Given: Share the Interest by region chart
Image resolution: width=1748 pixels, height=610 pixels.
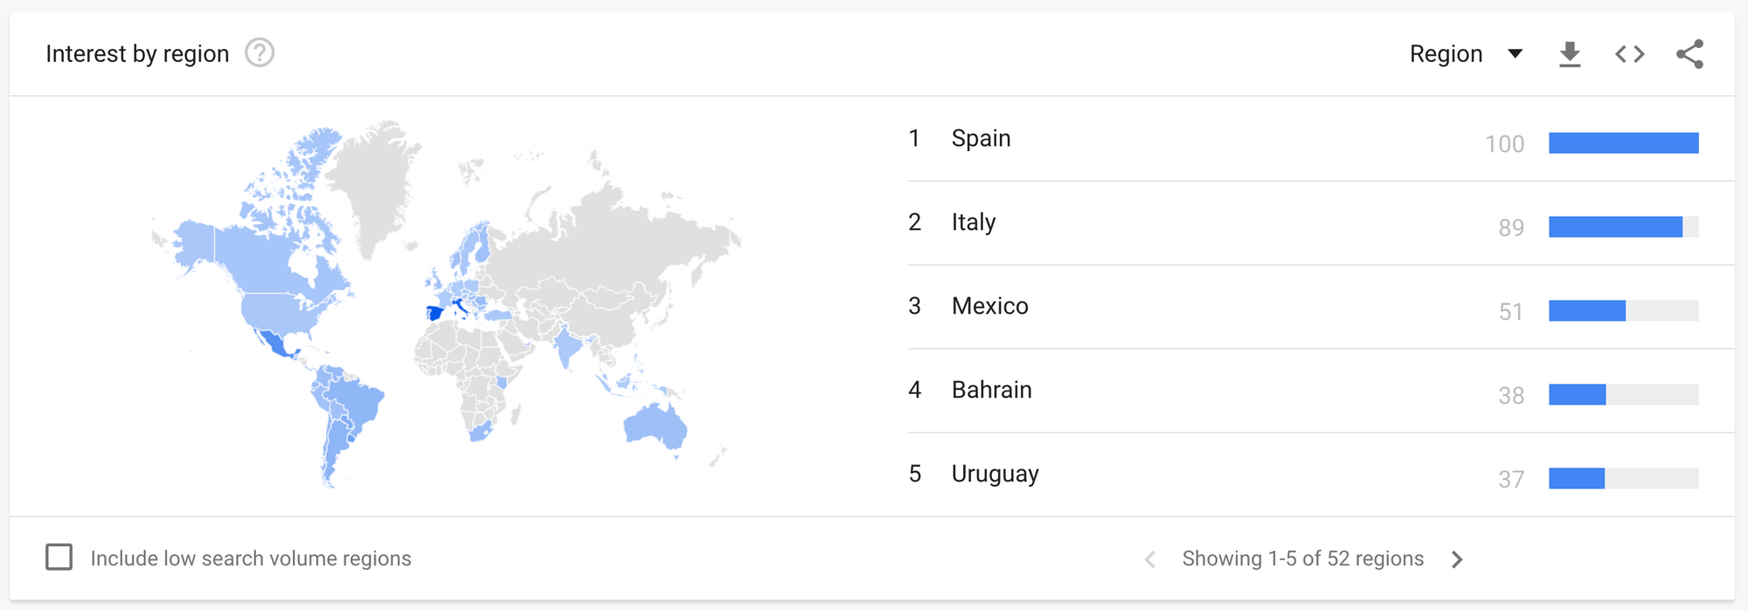Looking at the screenshot, I should coord(1689,54).
